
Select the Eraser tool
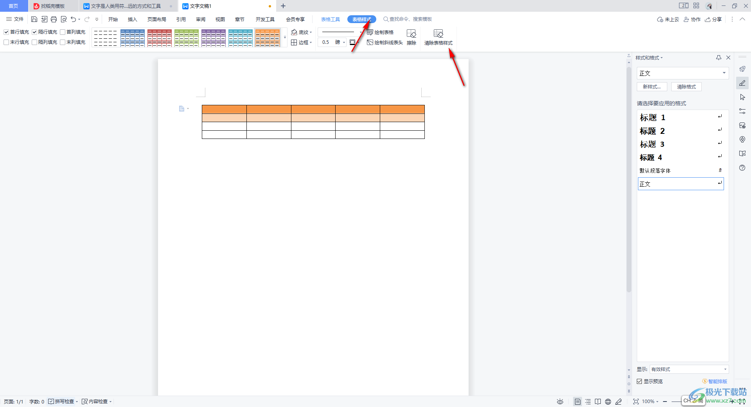click(411, 37)
